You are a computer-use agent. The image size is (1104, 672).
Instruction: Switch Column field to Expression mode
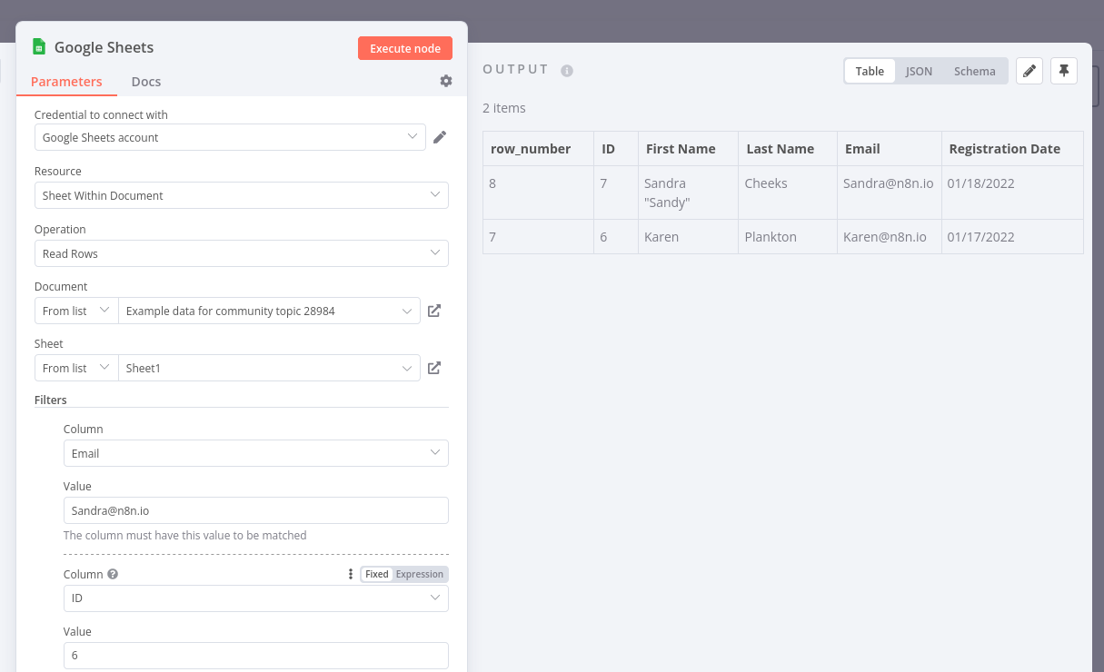pyautogui.click(x=420, y=574)
